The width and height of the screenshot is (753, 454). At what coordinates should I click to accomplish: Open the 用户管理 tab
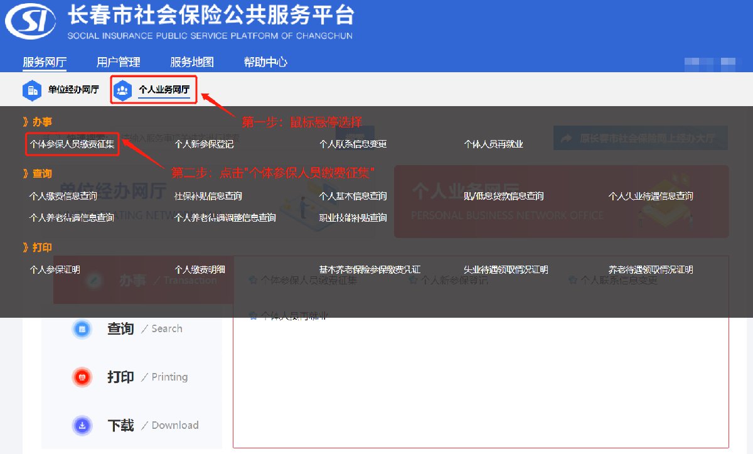tap(118, 62)
